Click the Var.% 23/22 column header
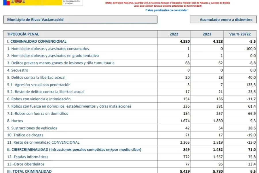This screenshot has width=259, height=173. click(x=240, y=34)
